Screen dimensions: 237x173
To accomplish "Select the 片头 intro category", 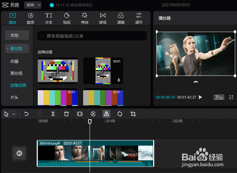I will coord(14,98).
